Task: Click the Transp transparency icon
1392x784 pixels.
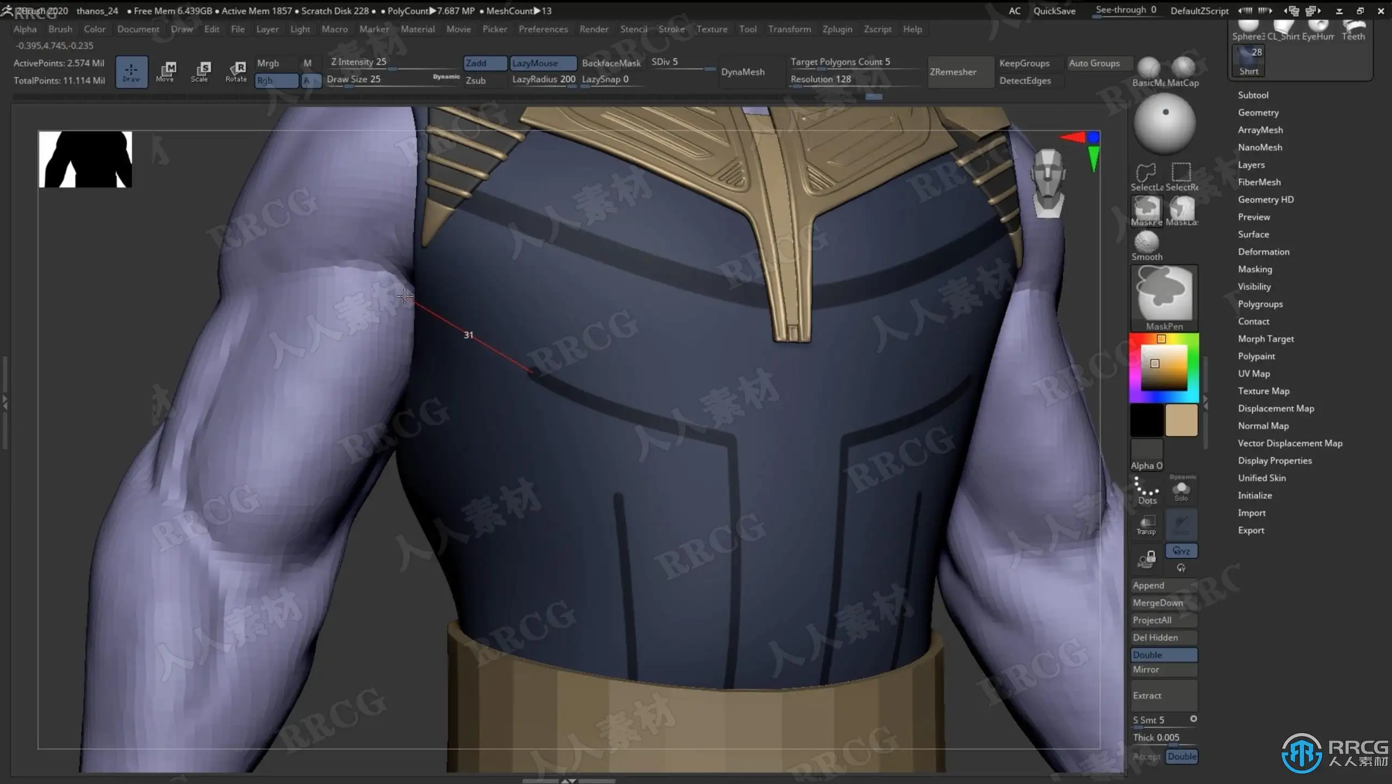Action: [x=1146, y=525]
